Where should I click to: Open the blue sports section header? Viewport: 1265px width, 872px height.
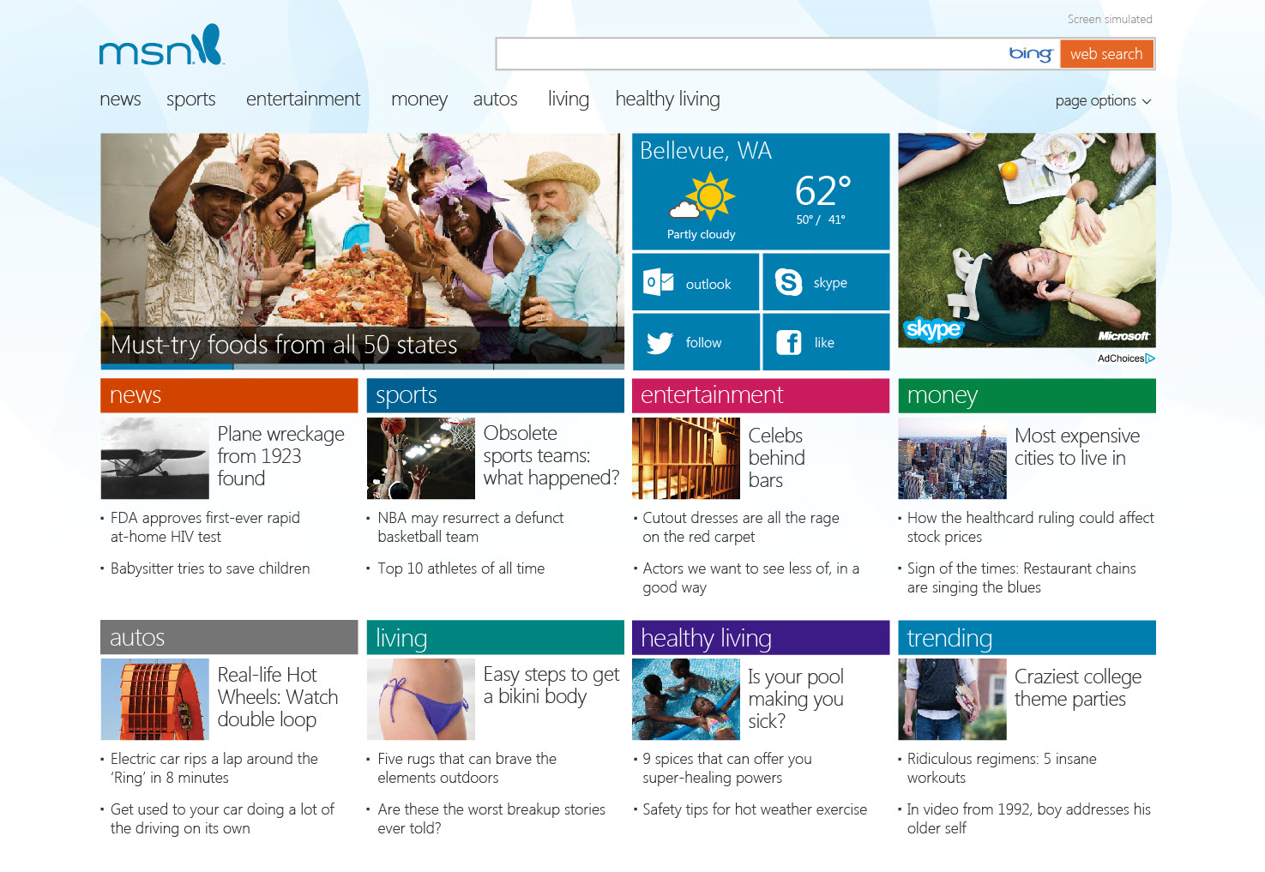tap(495, 395)
